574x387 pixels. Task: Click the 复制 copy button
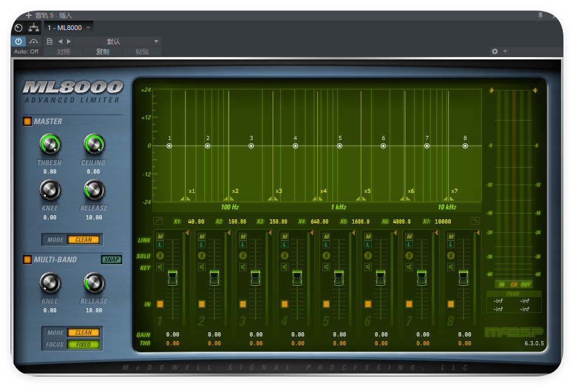point(103,52)
